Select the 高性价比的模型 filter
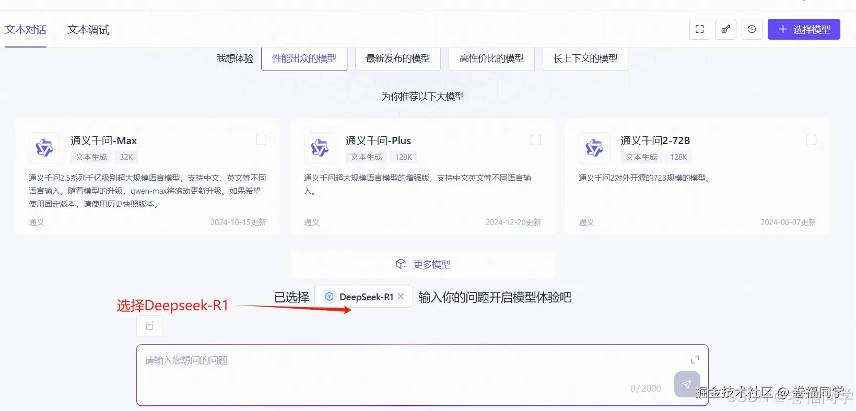This screenshot has width=856, height=411. click(491, 58)
